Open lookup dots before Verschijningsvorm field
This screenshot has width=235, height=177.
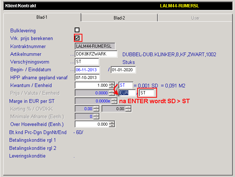coord(72,63)
